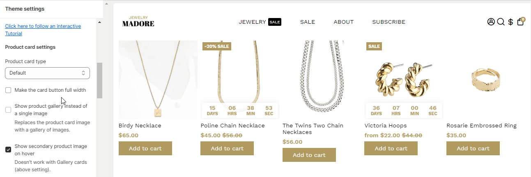Open the currency dollar selector
The width and height of the screenshot is (531, 177).
click(510, 22)
